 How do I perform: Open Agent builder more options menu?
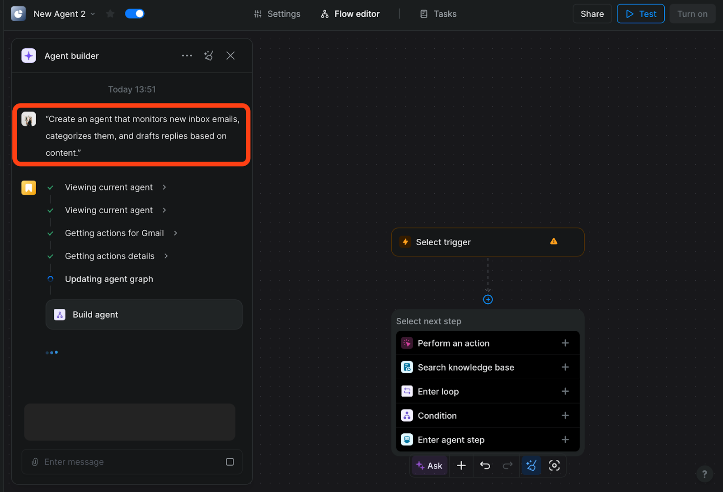pyautogui.click(x=187, y=56)
